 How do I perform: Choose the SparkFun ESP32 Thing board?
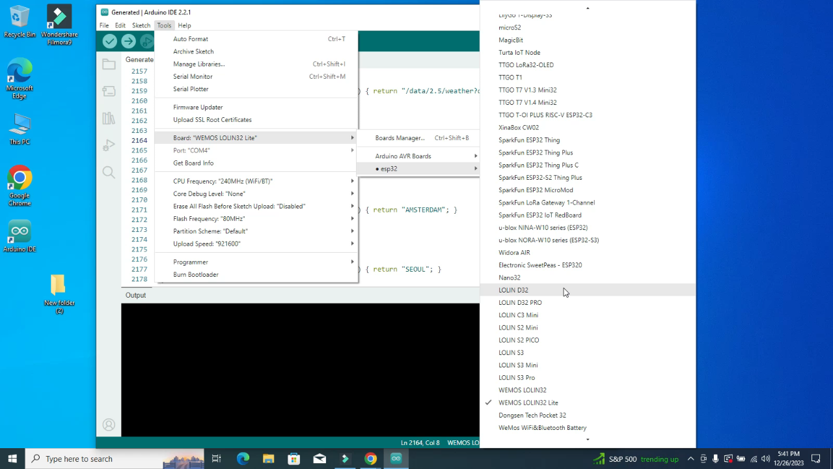click(x=588, y=140)
